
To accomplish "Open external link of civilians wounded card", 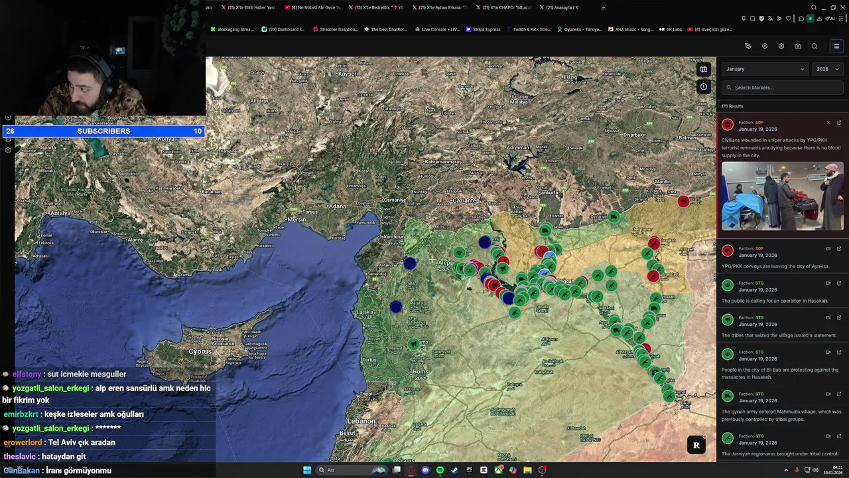I will pos(838,123).
